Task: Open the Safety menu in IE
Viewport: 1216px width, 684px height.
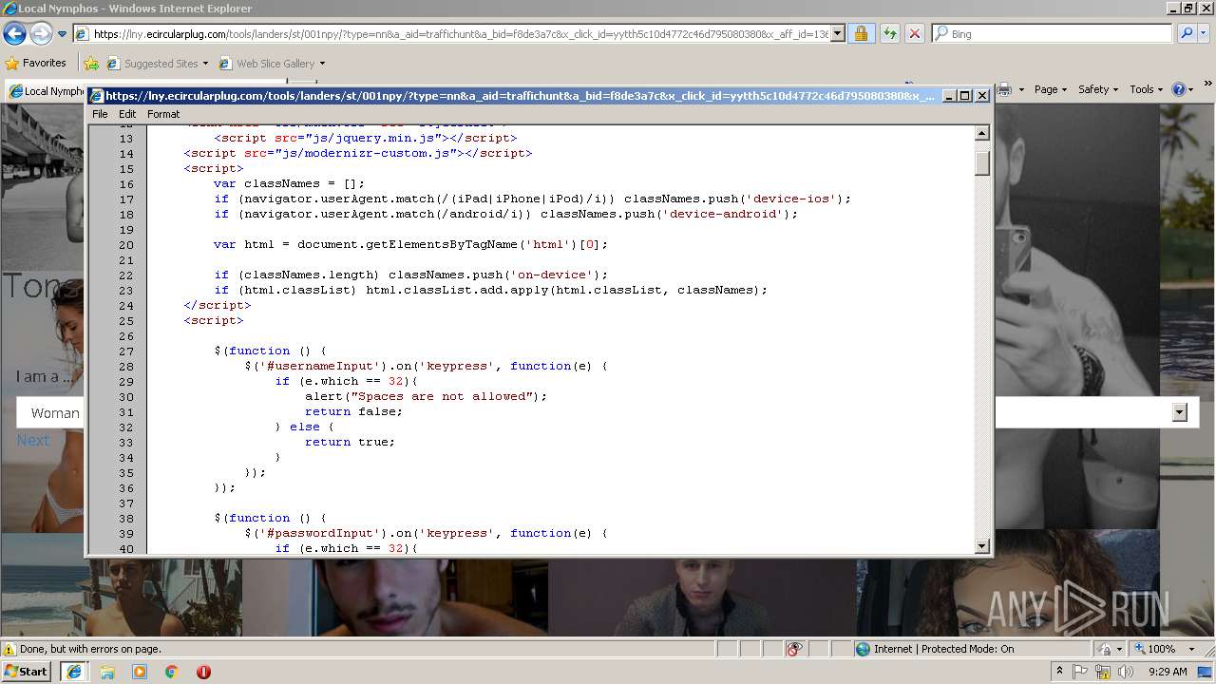Action: point(1099,89)
